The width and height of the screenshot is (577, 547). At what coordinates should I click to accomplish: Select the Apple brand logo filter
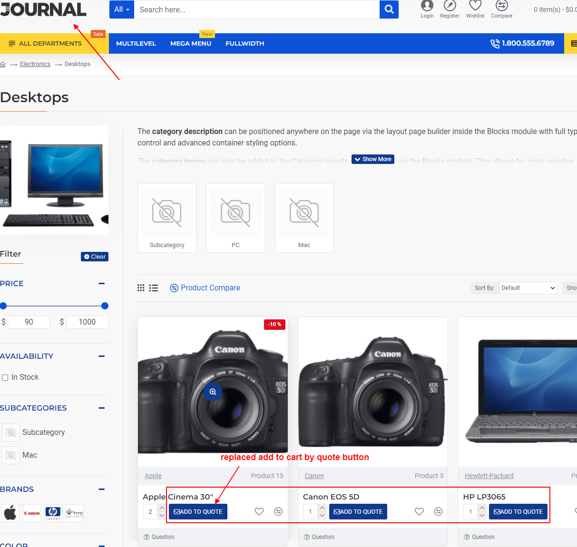10,513
